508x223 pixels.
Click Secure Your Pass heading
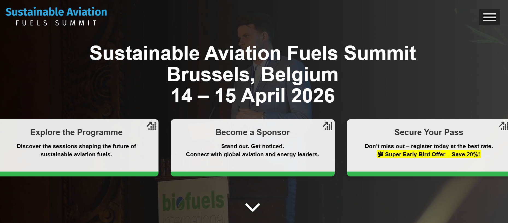pos(429,132)
